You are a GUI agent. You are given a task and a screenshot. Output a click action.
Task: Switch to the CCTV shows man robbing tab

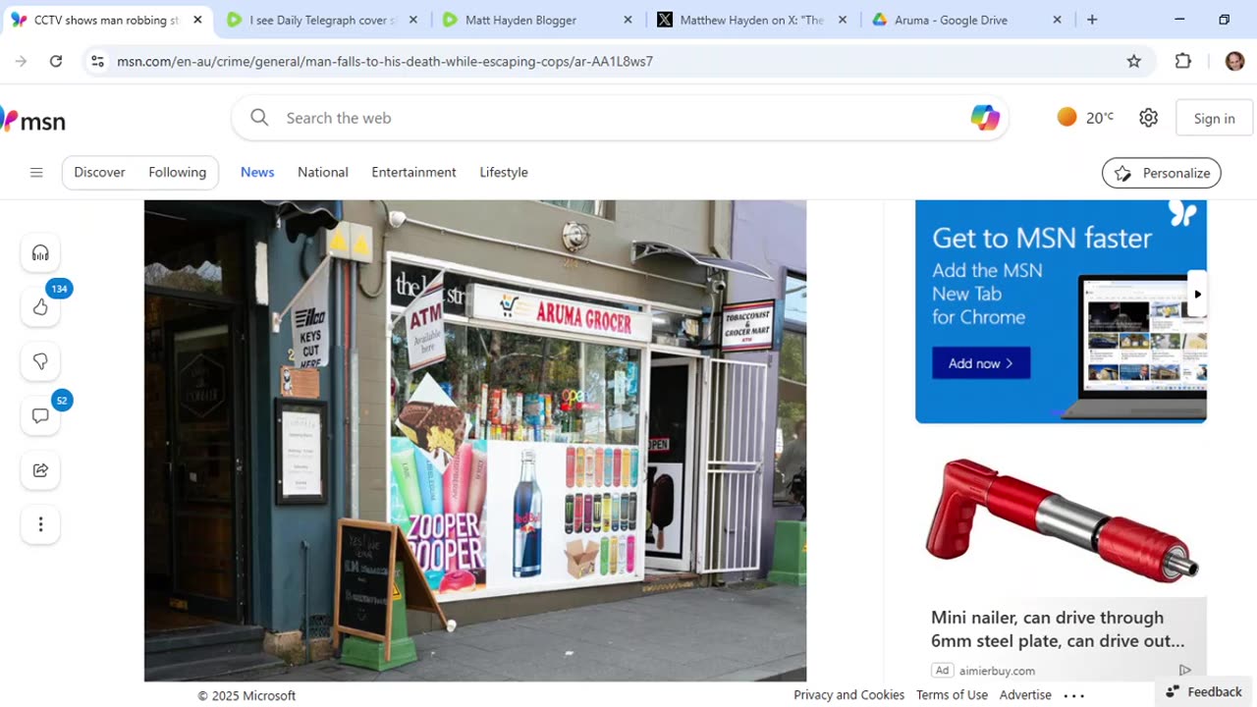106,20
